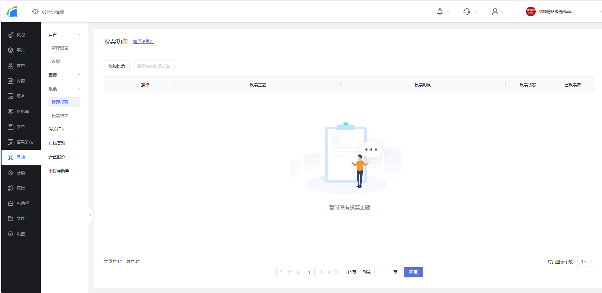Click the 添加投票 button
Image resolution: width=602 pixels, height=293 pixels.
coord(116,66)
